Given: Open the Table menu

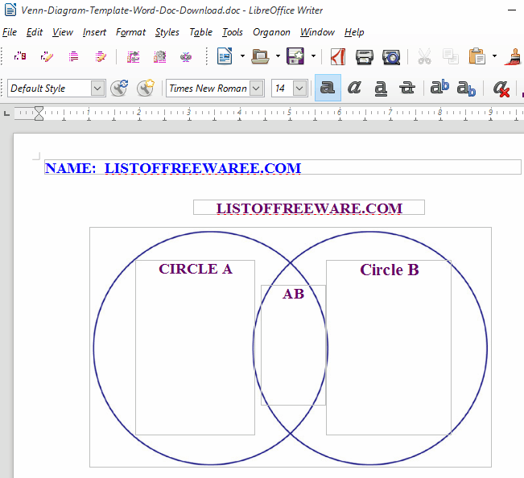Looking at the screenshot, I should (201, 32).
